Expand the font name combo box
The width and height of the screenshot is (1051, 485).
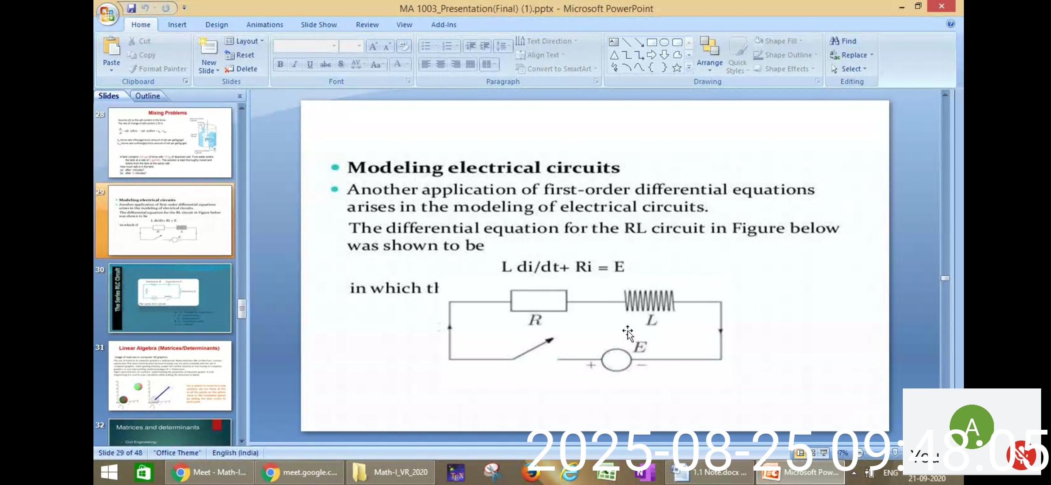[x=334, y=46]
